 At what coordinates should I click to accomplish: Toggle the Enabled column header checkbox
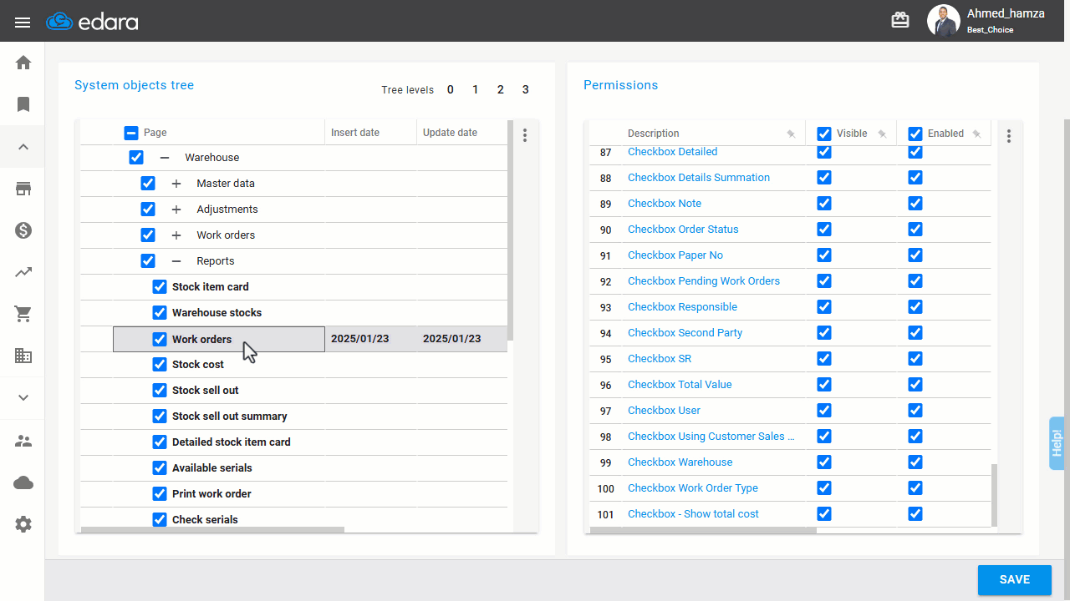click(915, 134)
